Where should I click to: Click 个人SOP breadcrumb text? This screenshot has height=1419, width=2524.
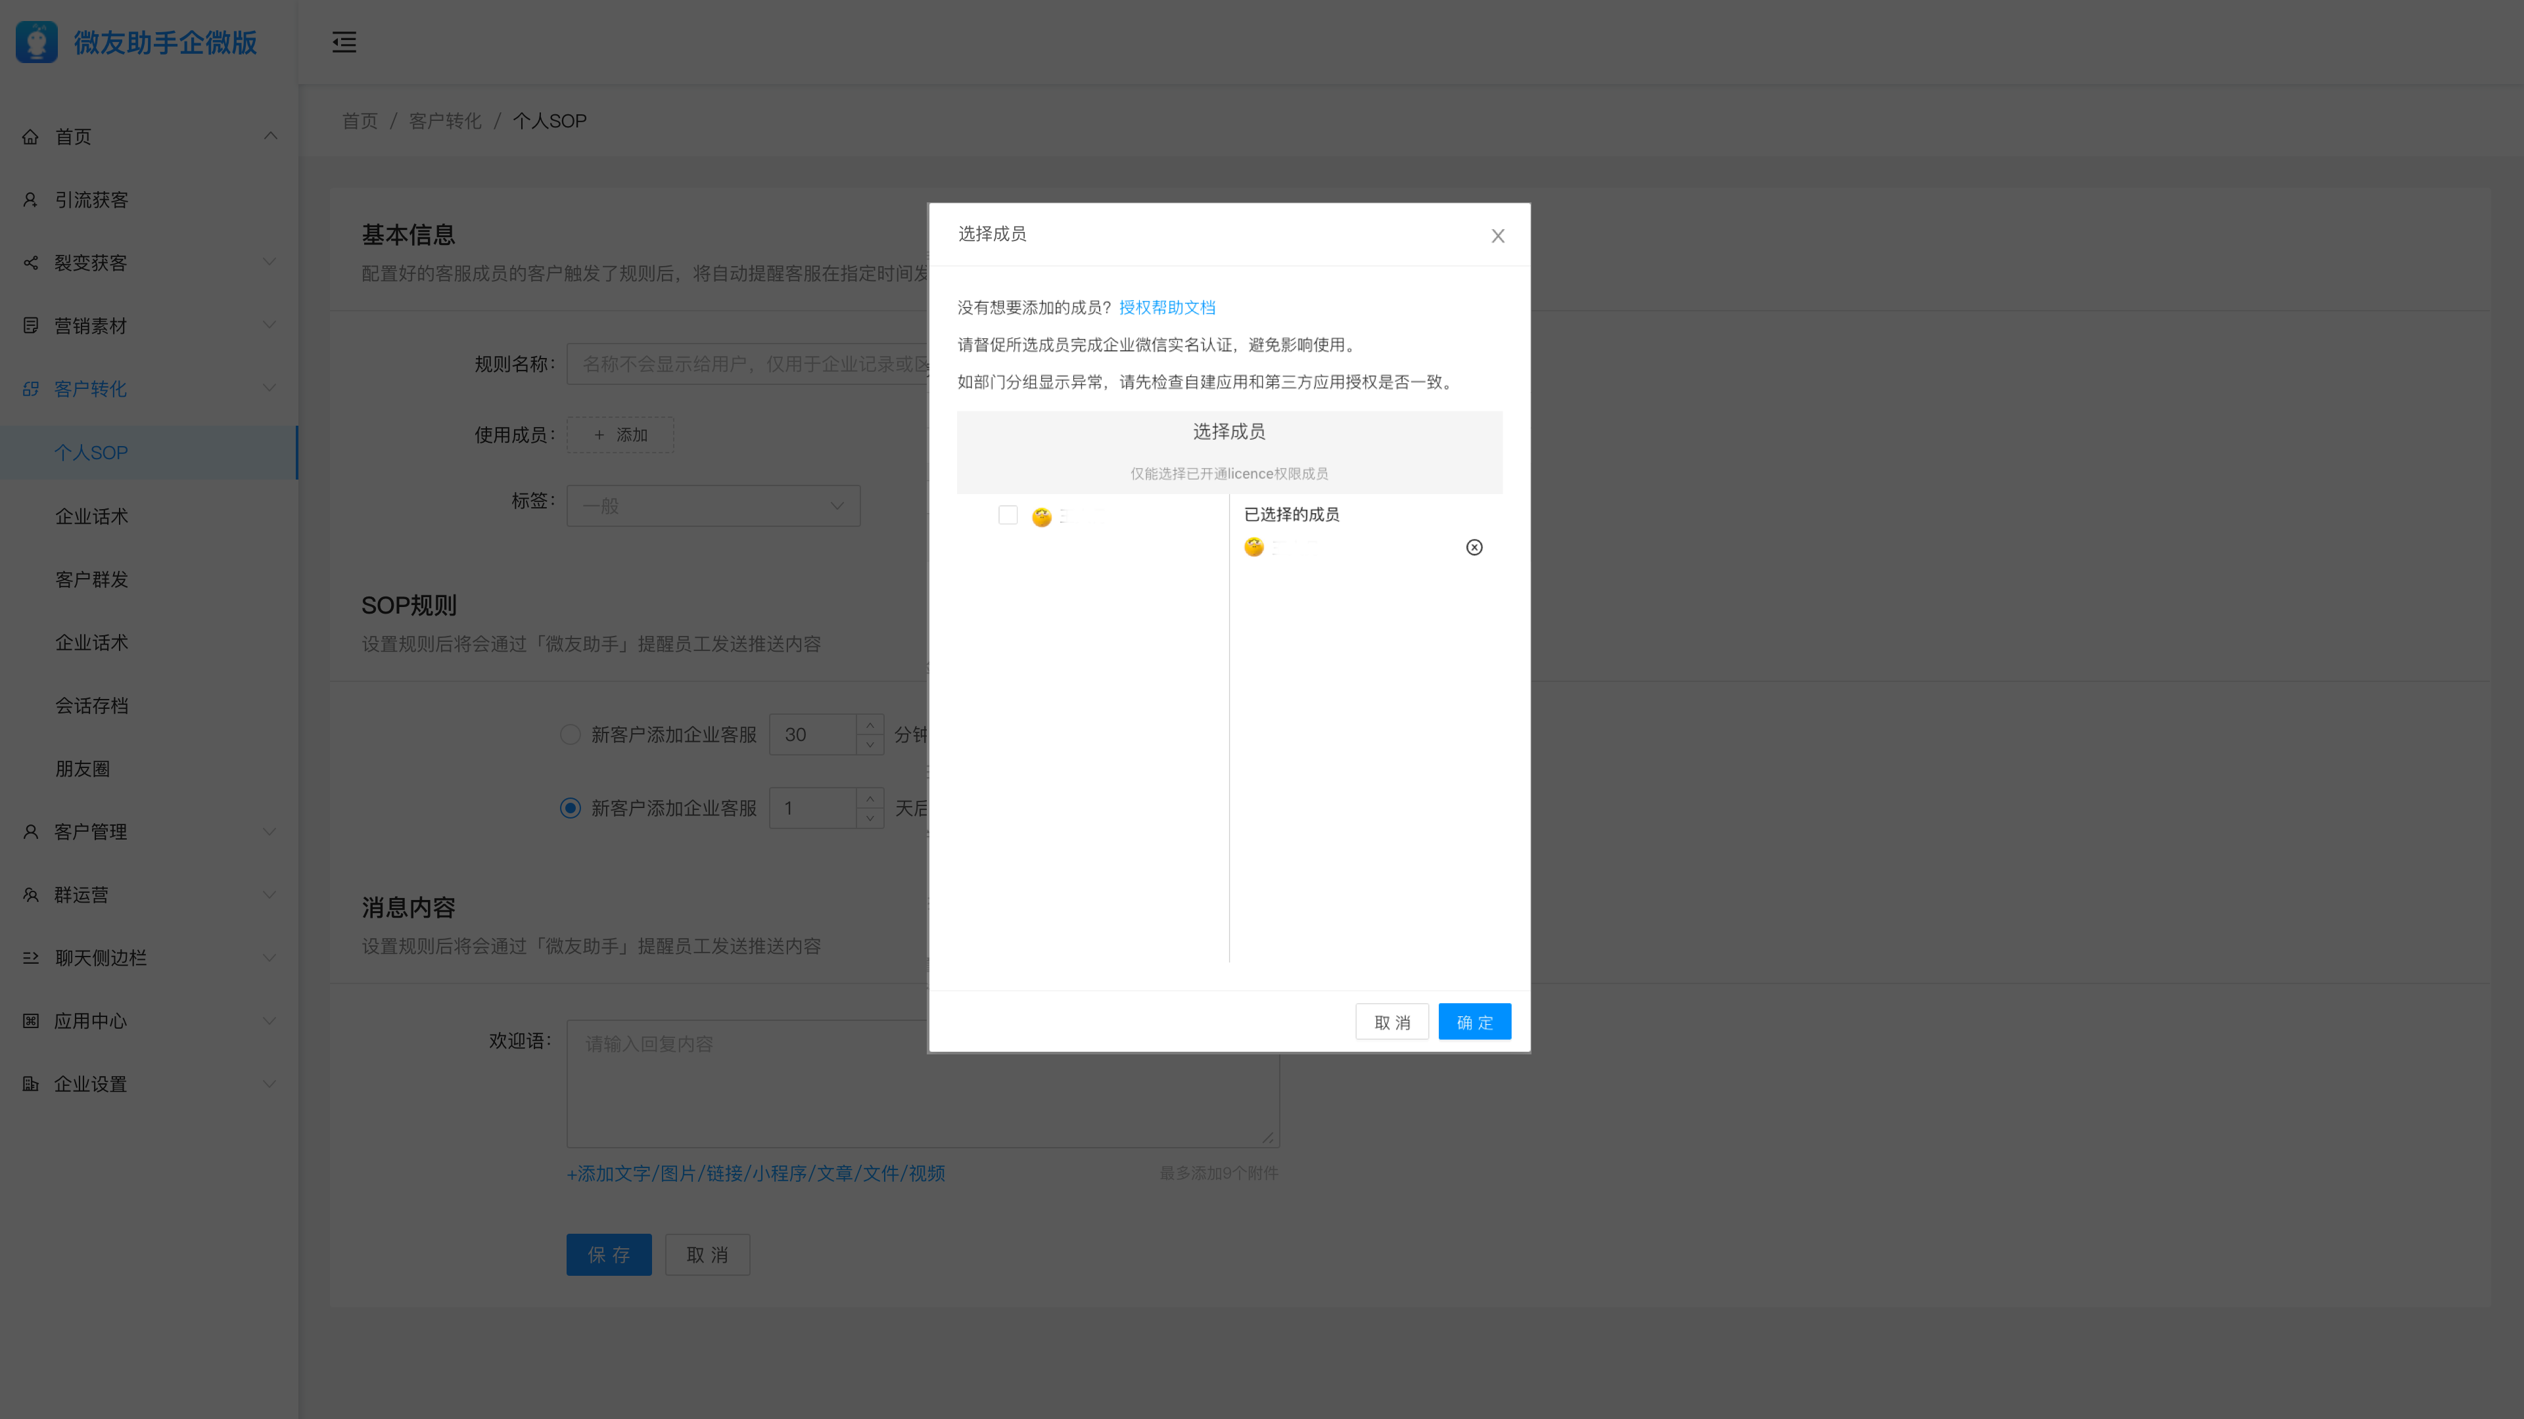(x=549, y=120)
